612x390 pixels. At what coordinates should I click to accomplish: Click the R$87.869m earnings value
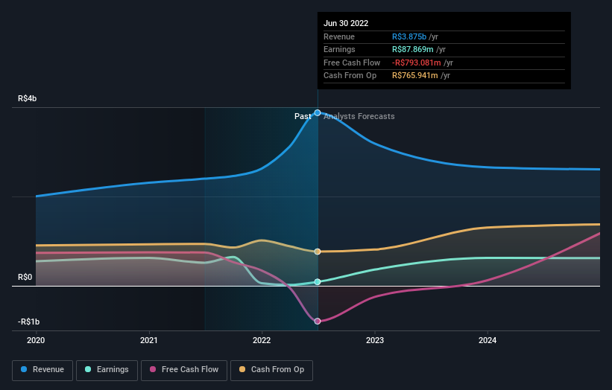[412, 49]
